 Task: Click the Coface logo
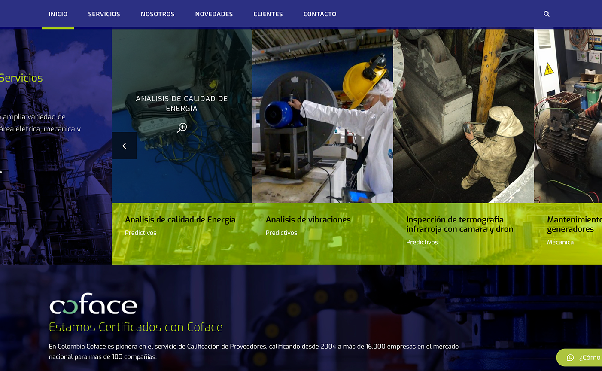tap(93, 304)
